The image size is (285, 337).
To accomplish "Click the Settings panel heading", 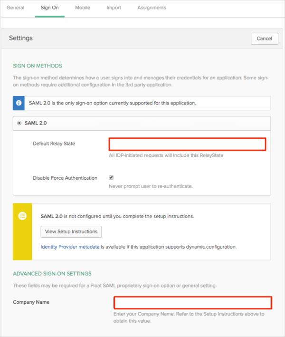I will 21,38.
